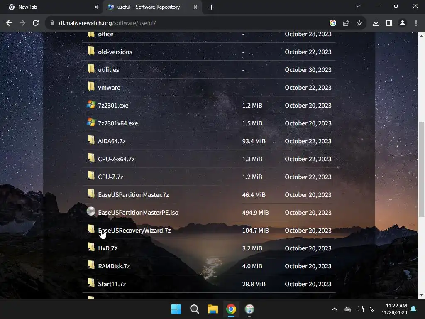This screenshot has width=425, height=319.
Task: Open the tab search chevron
Action: pos(358,6)
